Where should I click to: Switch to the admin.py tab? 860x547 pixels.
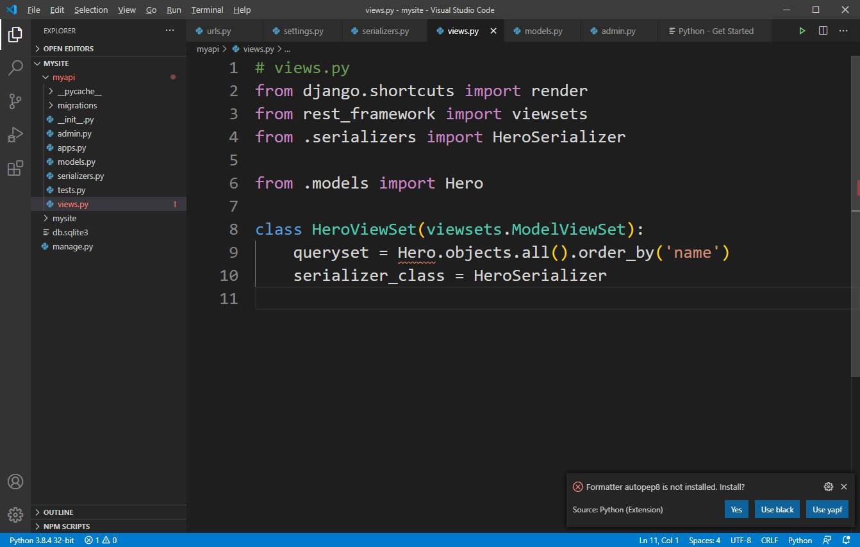[618, 31]
